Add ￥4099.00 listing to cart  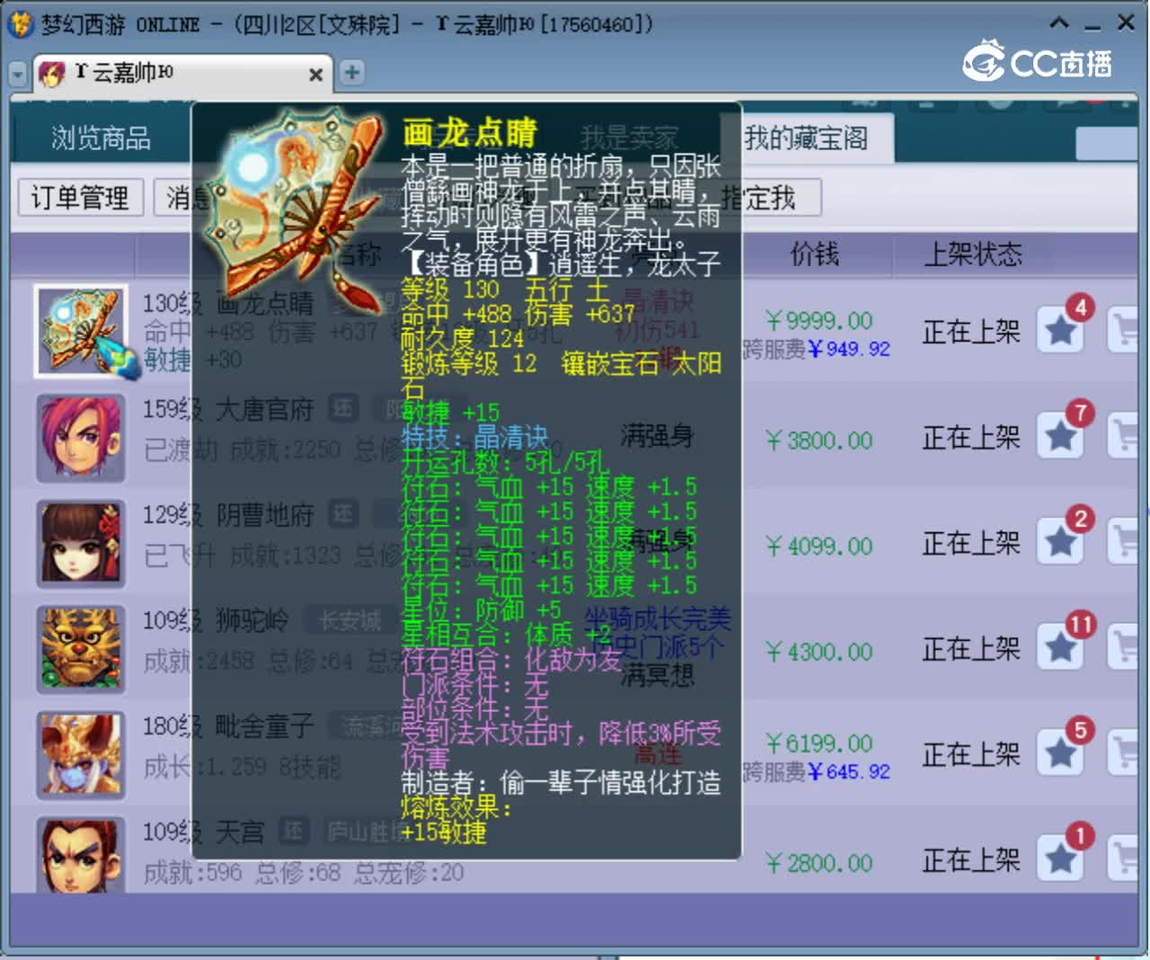click(1125, 541)
